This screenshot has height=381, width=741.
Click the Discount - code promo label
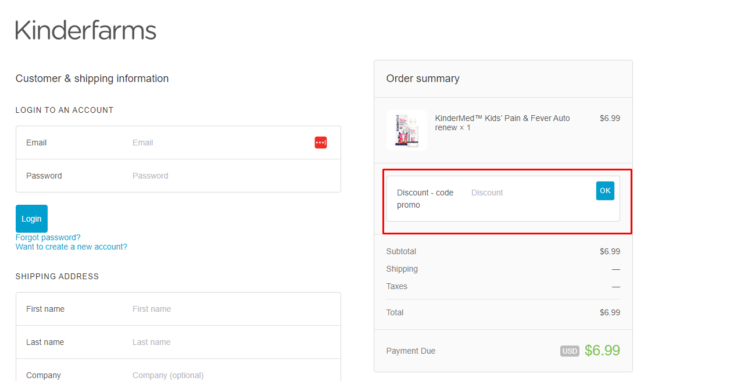click(x=425, y=198)
